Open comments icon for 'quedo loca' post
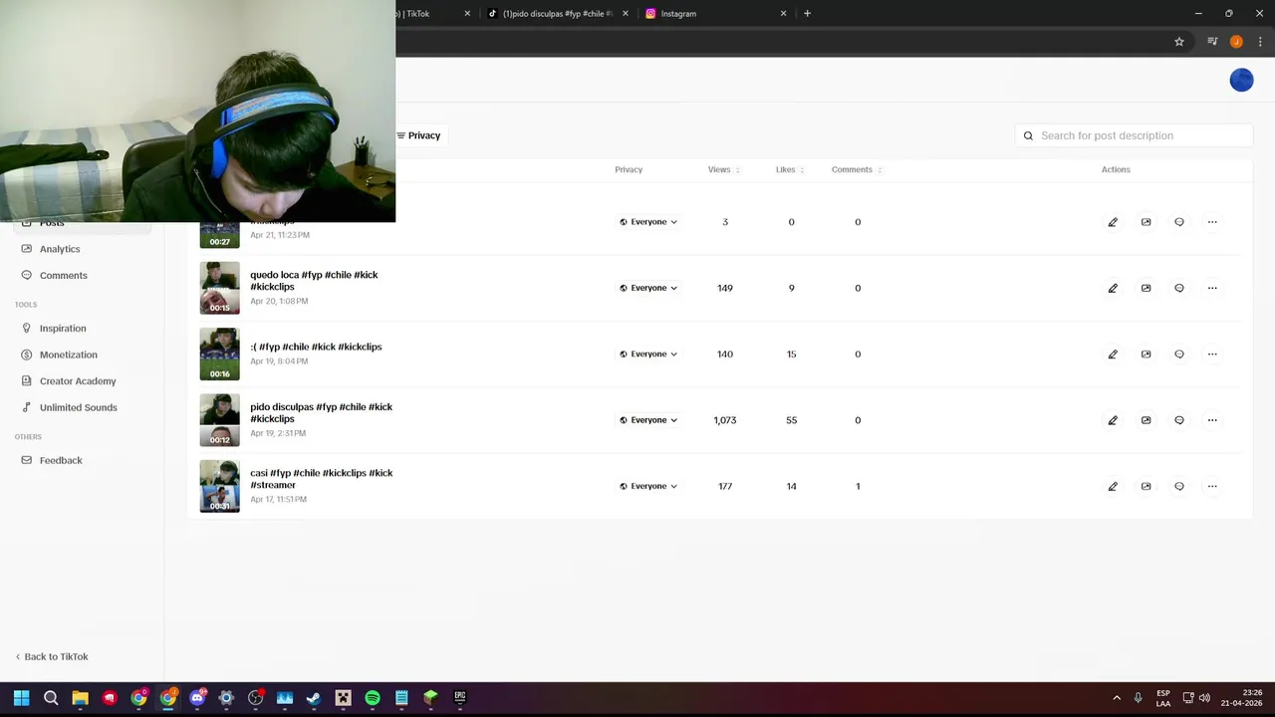This screenshot has width=1275, height=717. (1179, 288)
